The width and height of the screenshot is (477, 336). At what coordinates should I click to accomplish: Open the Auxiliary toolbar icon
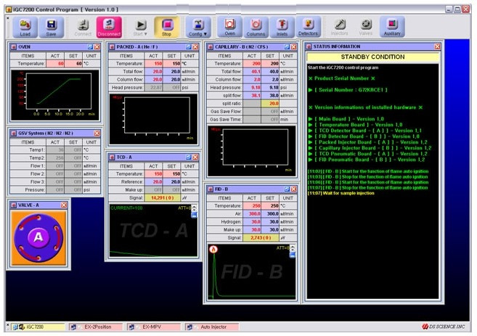tap(392, 27)
